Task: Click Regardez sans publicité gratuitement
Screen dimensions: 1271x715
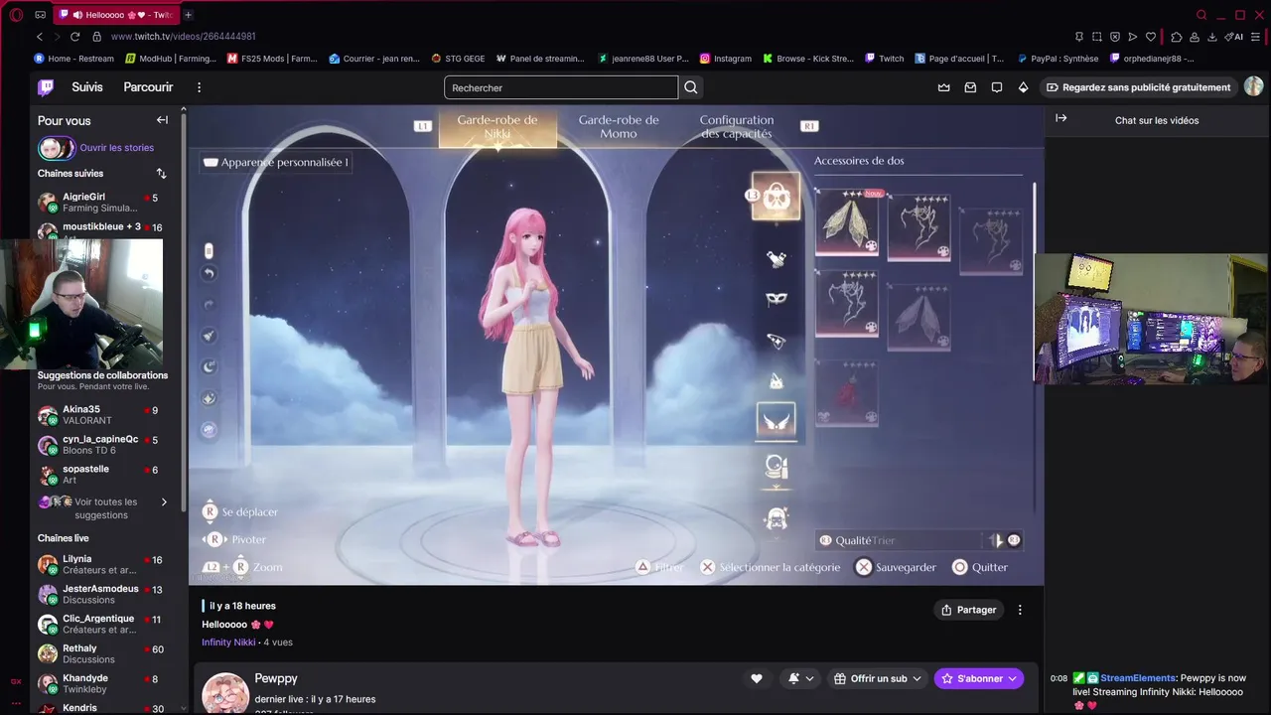Action: (1137, 87)
